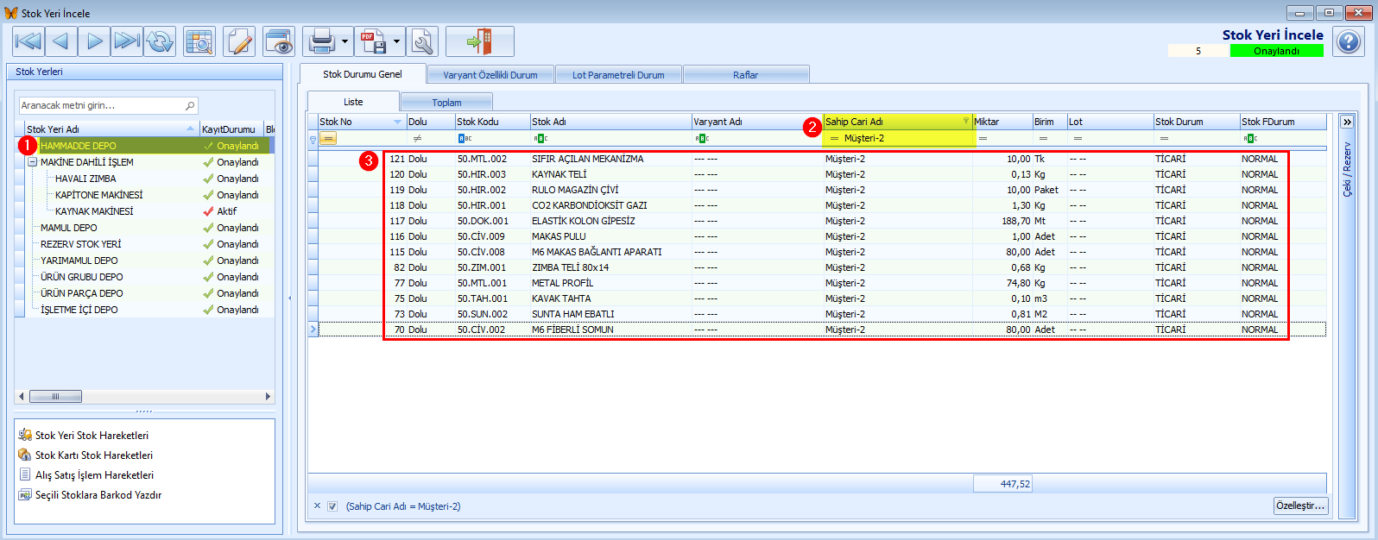Uncheck the Sahip Cari Adı filter checkbox
The height and width of the screenshot is (540, 1378).
point(332,506)
